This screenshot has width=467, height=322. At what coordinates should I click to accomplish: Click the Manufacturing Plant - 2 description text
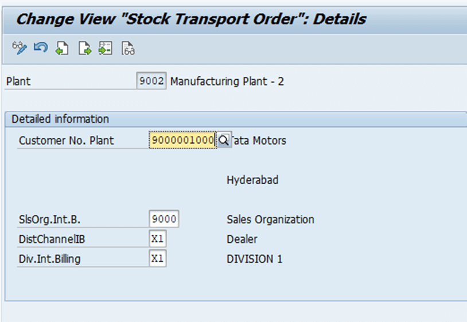(227, 82)
